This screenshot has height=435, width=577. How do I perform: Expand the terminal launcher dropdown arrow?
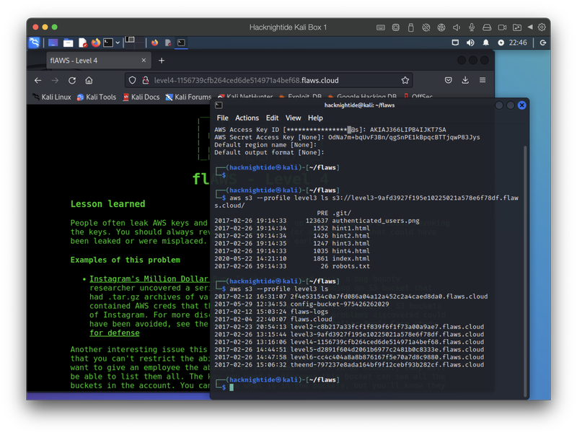118,43
